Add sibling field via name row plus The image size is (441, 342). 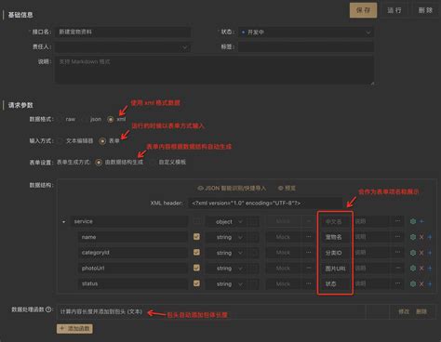click(x=430, y=237)
